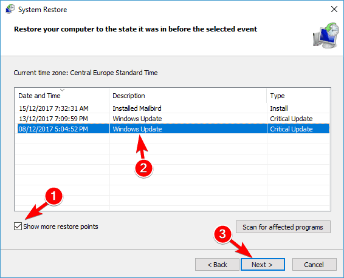This screenshot has width=344, height=278.
Task: Click the Show more restore points label
Action: [x=61, y=227]
